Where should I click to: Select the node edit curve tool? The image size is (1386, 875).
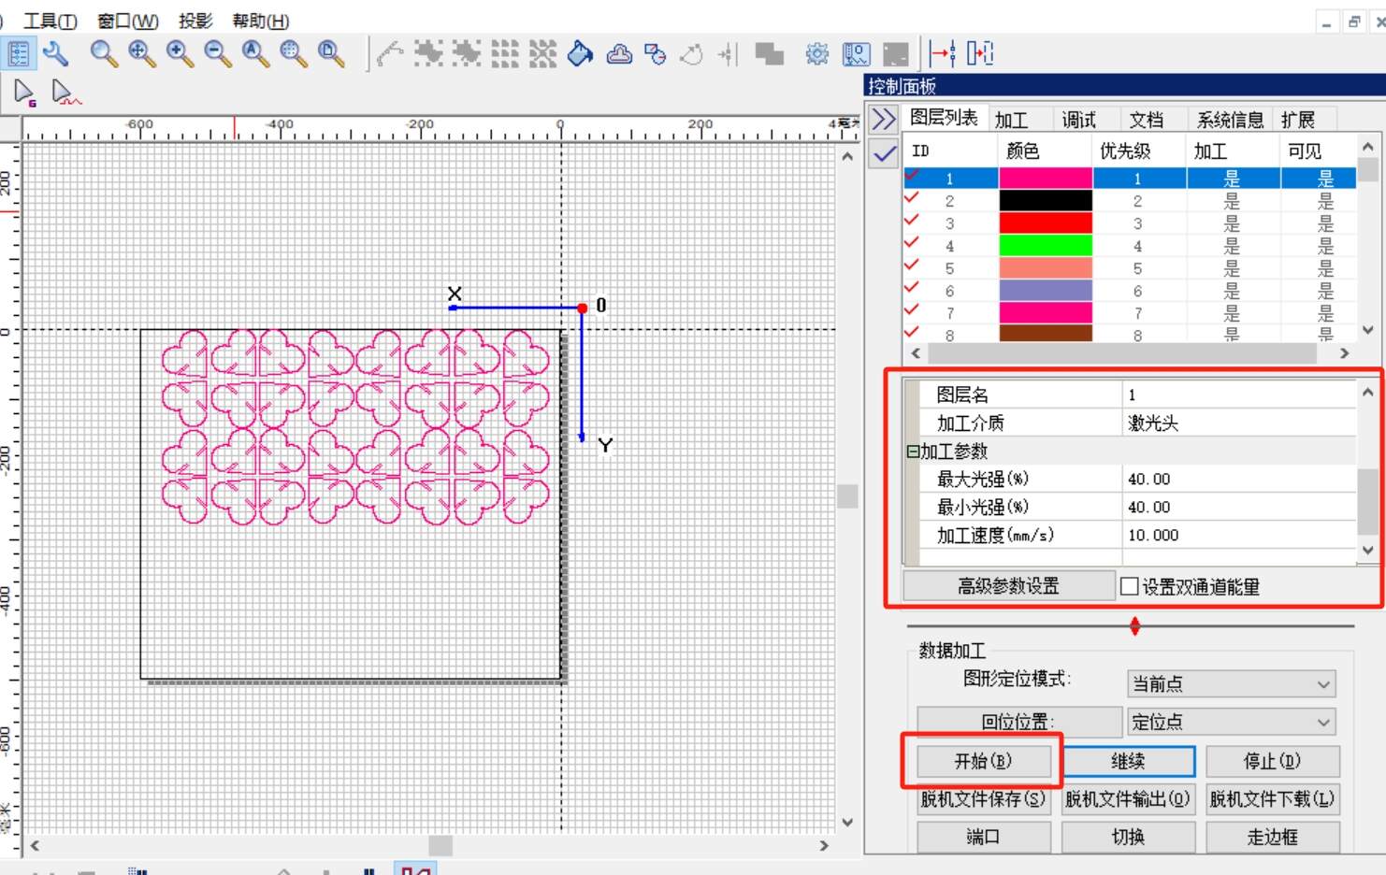coord(390,54)
